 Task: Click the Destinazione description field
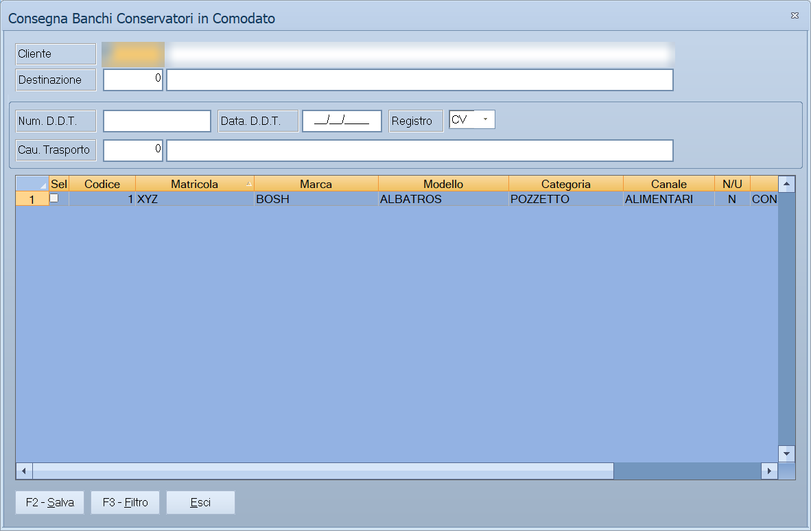420,80
